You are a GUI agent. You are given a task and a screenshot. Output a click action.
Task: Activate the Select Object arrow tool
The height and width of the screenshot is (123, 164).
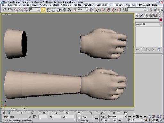click(43, 10)
